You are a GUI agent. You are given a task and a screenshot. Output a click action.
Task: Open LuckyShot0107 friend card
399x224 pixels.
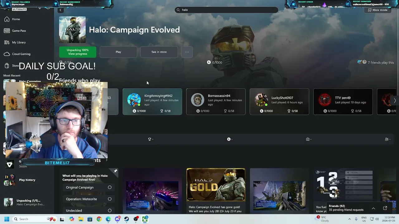279,102
